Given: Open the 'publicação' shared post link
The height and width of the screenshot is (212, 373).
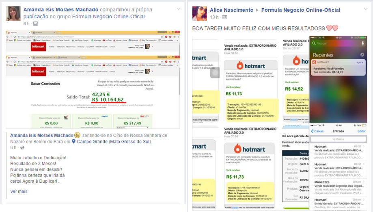Looking at the screenshot, I should (x=36, y=17).
